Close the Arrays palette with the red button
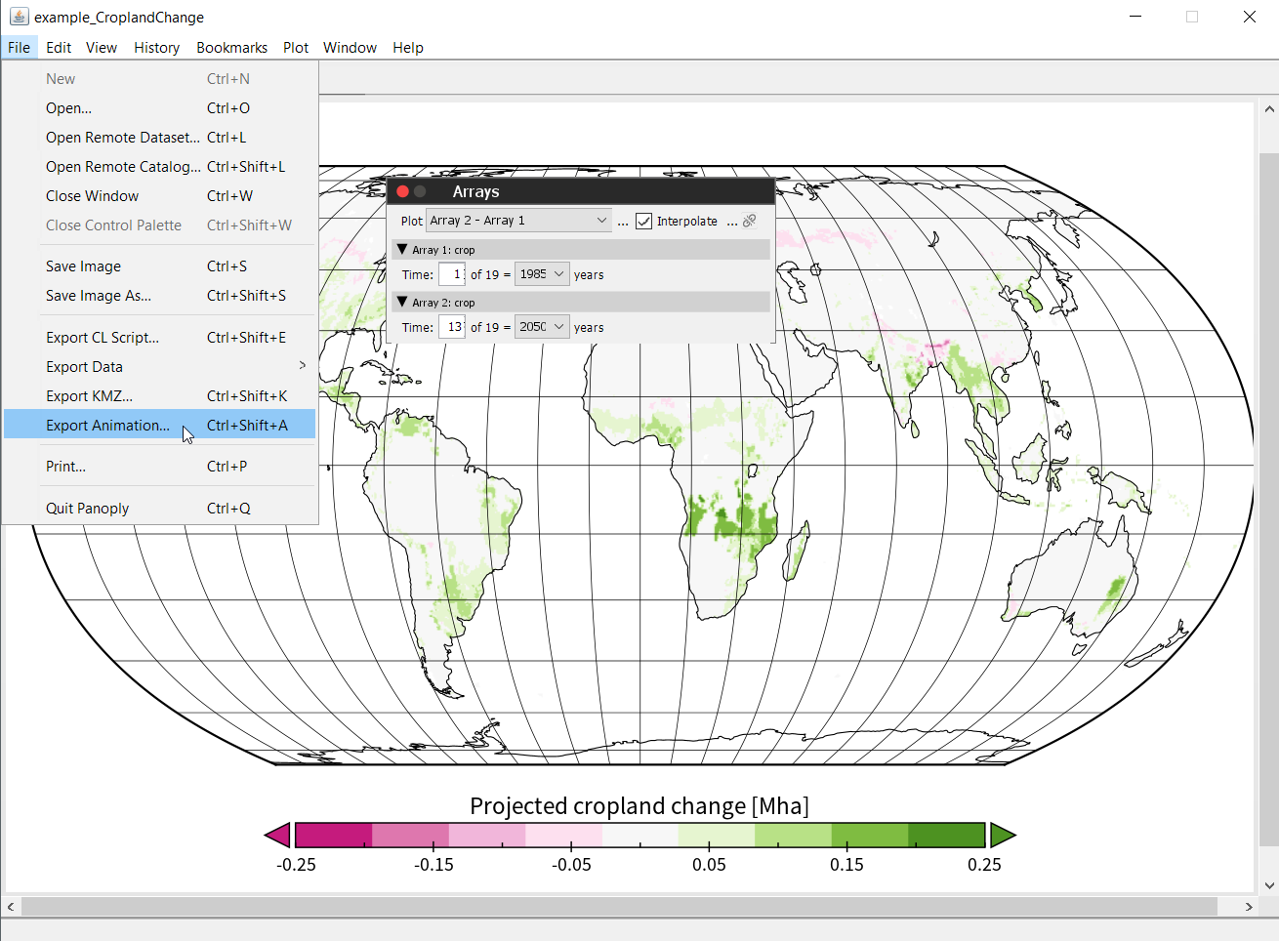This screenshot has height=941, width=1279. click(402, 191)
